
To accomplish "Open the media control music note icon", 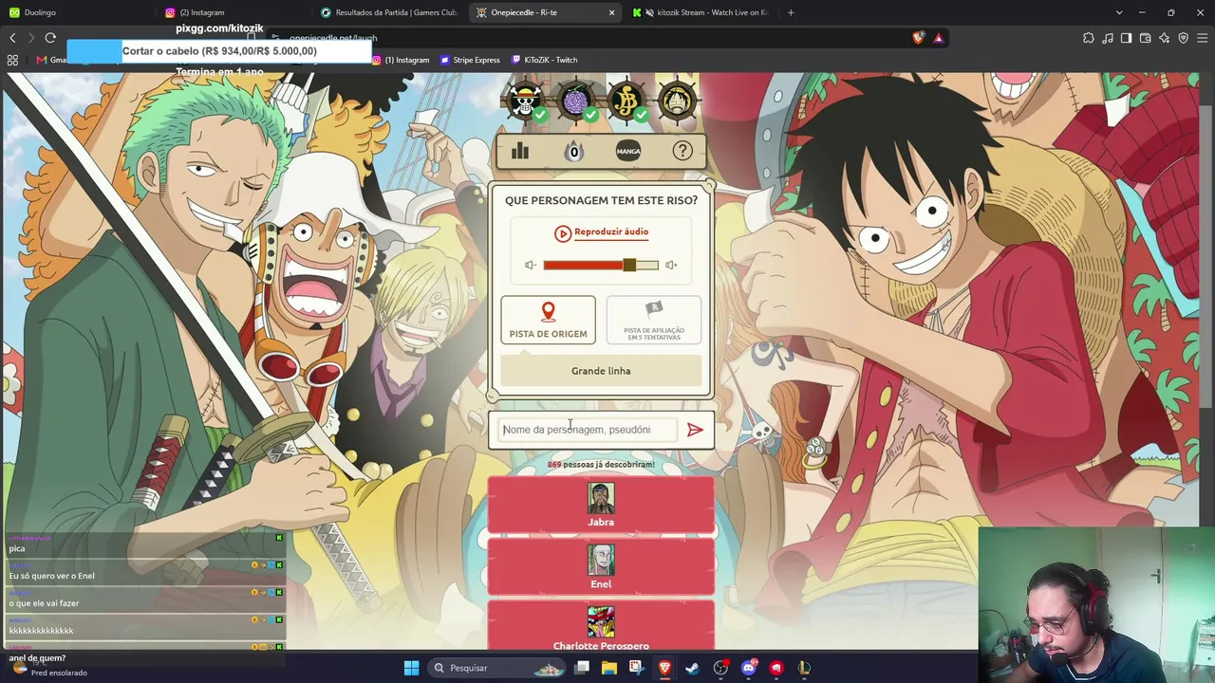I will 1108,38.
